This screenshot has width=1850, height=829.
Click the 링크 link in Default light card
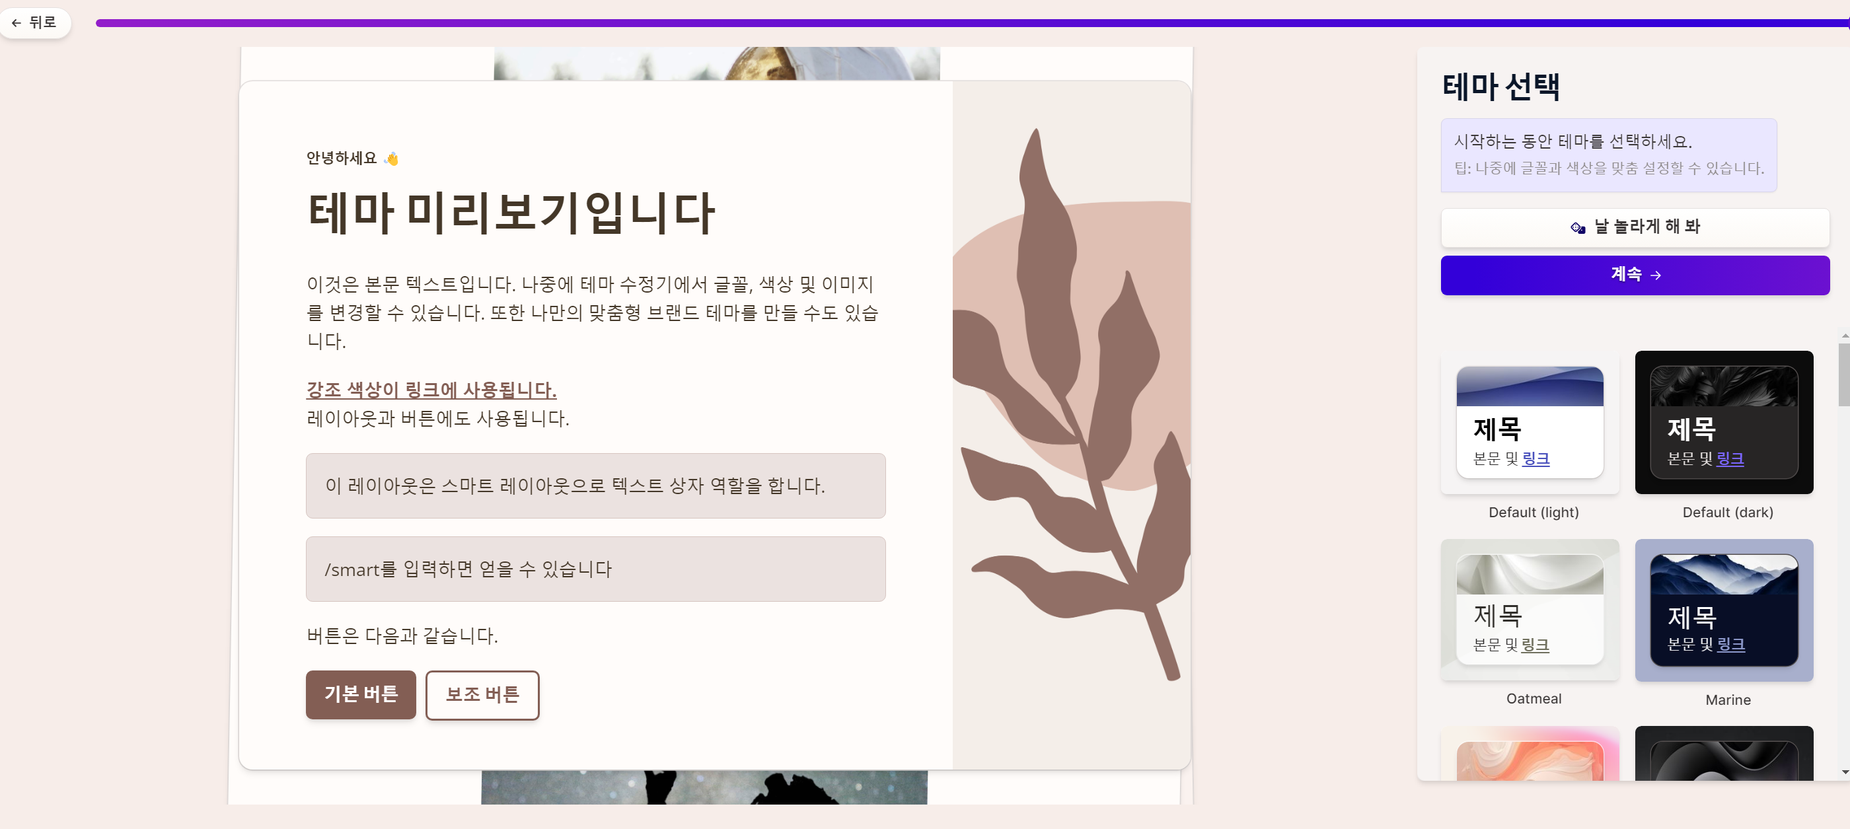coord(1535,458)
